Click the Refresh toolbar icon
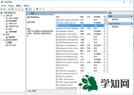The width and height of the screenshot is (134, 95). pyautogui.click(x=19, y=9)
